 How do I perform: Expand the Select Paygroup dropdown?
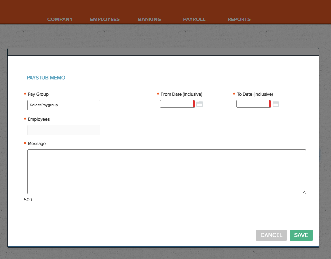click(x=64, y=105)
